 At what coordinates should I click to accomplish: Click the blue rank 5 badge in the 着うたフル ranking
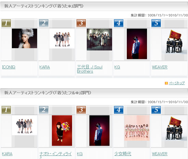(x=156, y=110)
